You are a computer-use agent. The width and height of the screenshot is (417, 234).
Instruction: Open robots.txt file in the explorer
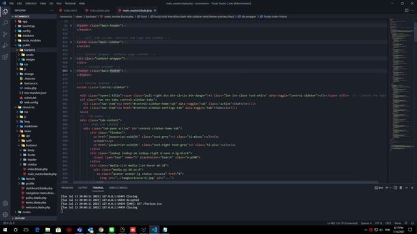click(x=30, y=97)
